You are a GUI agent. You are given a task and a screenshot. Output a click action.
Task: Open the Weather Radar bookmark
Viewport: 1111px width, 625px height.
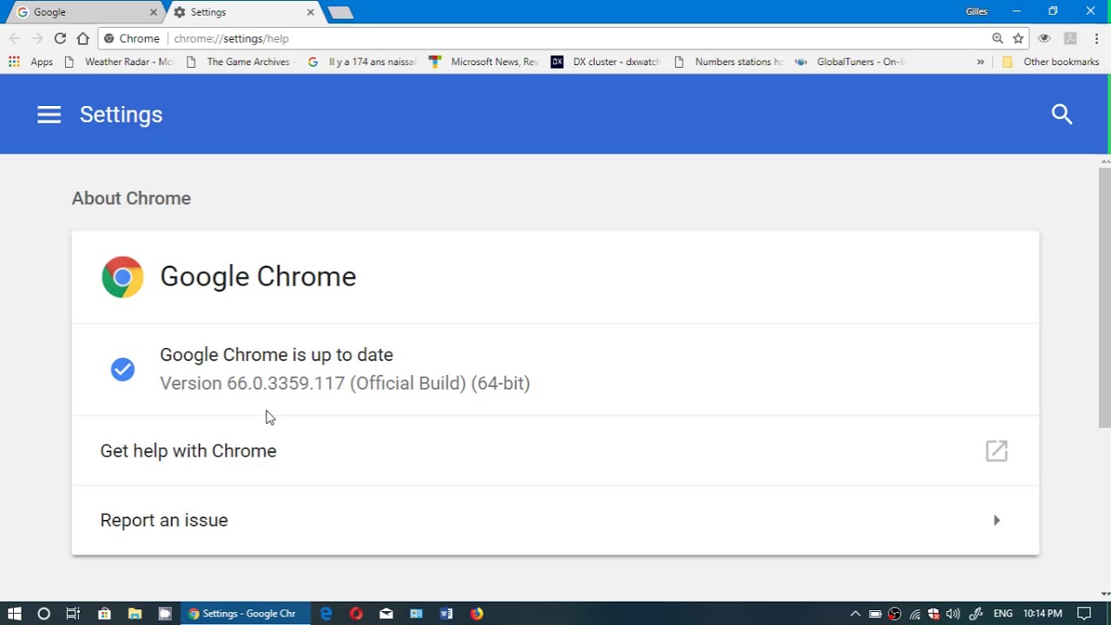(x=119, y=62)
